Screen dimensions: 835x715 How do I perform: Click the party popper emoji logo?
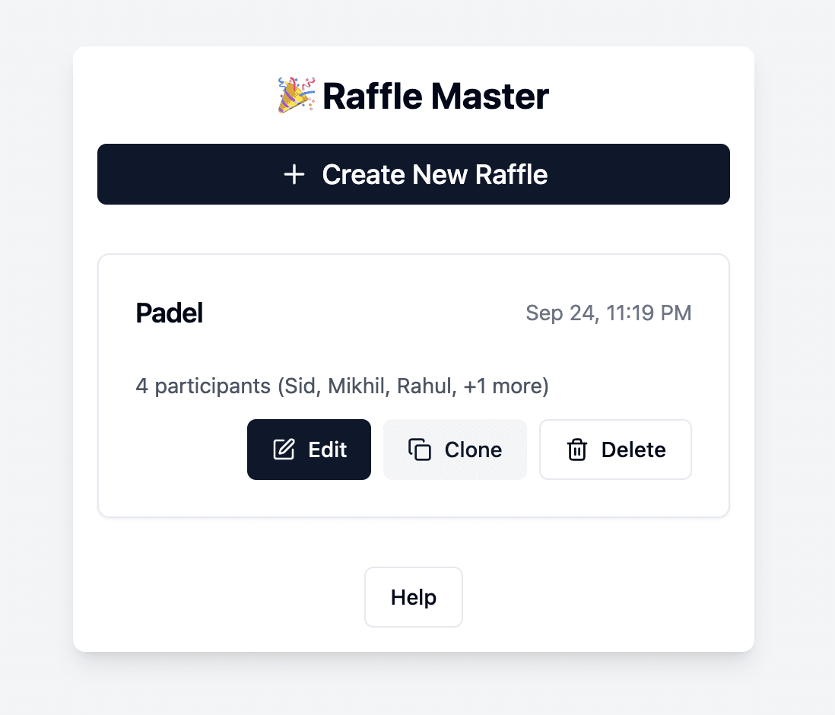tap(296, 97)
